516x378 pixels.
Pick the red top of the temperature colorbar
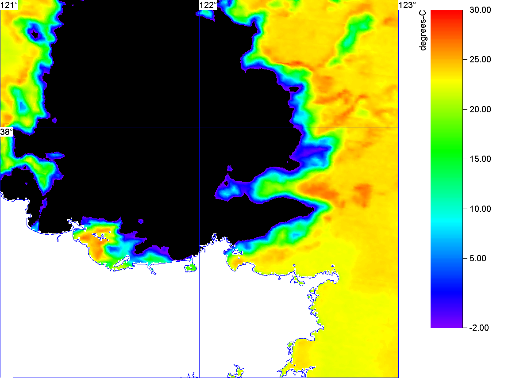447,13
